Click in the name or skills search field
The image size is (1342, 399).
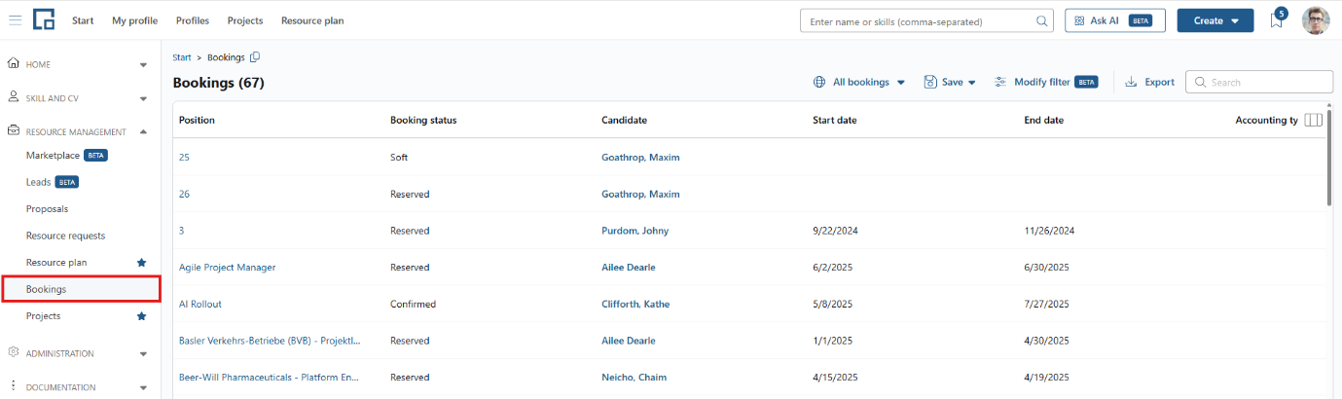[920, 20]
